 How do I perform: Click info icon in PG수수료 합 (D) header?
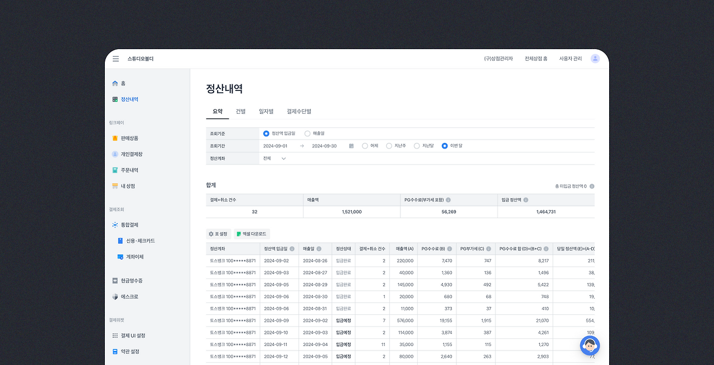tap(547, 249)
